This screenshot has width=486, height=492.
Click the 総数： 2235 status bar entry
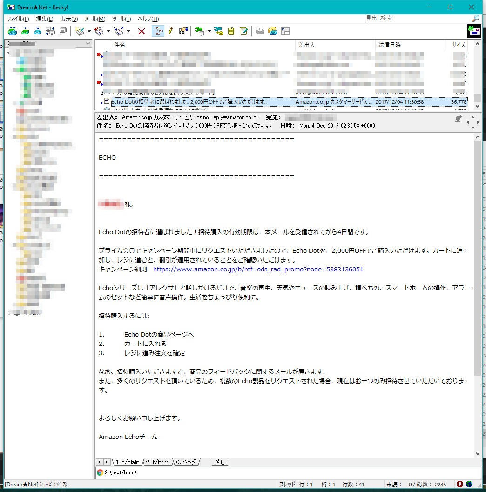(x=432, y=485)
